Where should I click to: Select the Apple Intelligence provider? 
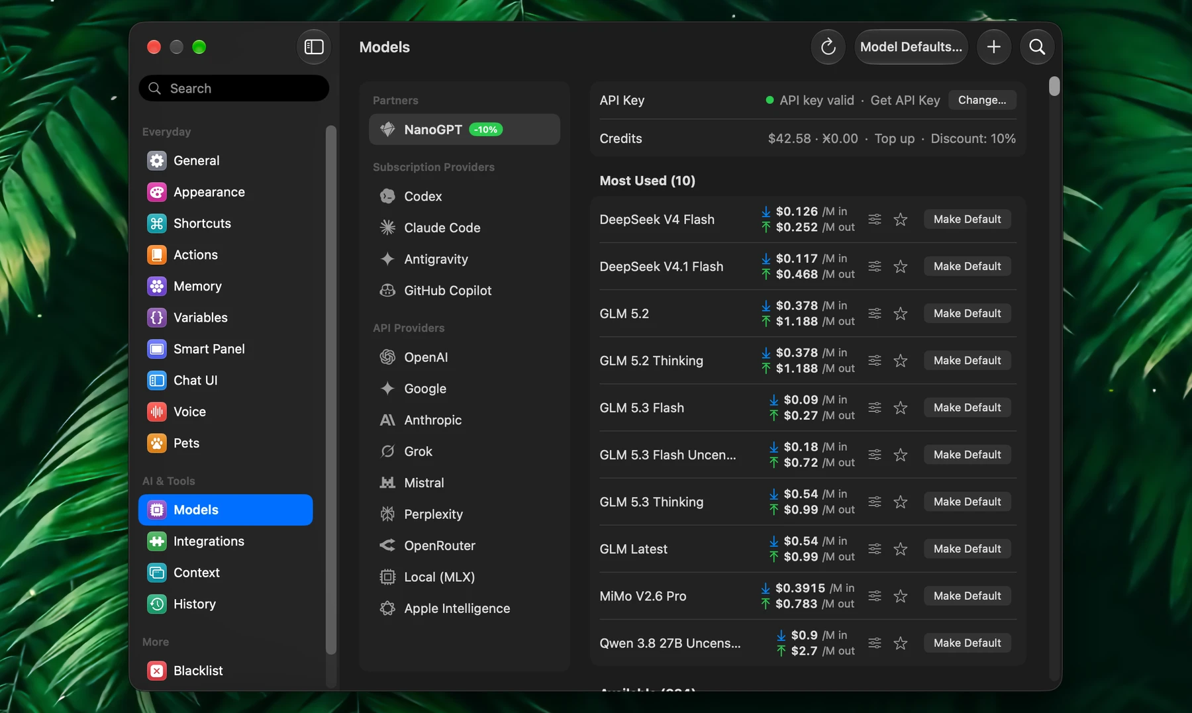pyautogui.click(x=464, y=608)
